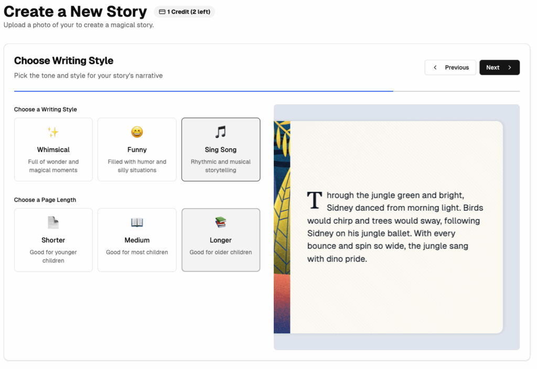Pick the Shorter page length option
Viewport: 537px width, 369px height.
pos(53,241)
